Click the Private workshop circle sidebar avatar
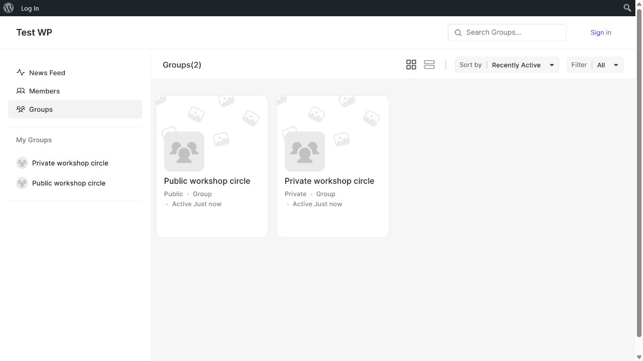Screen dimensions: 643x361 22,163
